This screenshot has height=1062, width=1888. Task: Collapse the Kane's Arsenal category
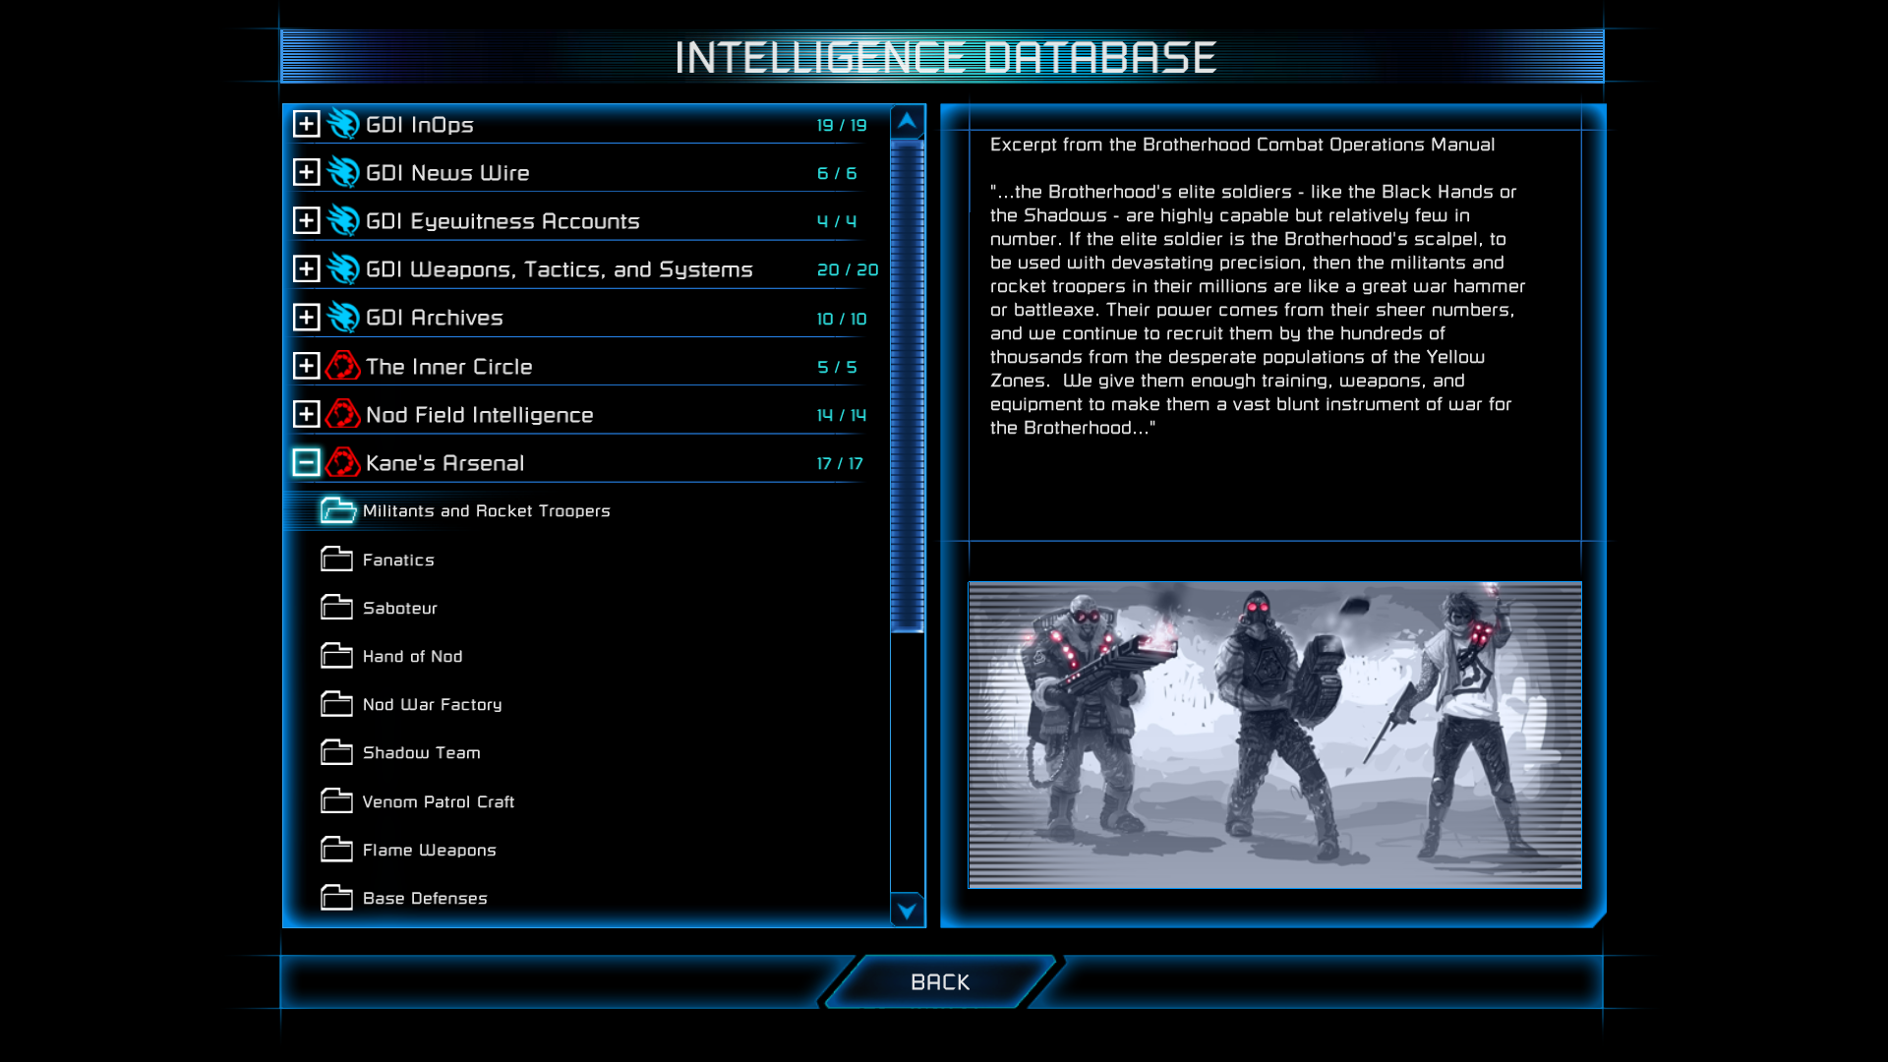click(307, 462)
